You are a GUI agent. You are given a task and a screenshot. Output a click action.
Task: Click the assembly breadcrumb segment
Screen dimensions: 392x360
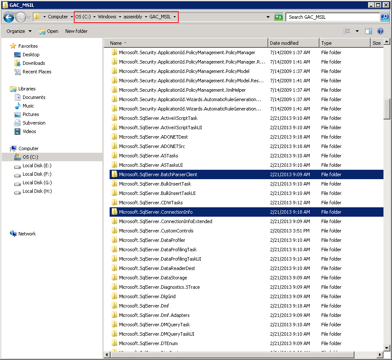[133, 17]
